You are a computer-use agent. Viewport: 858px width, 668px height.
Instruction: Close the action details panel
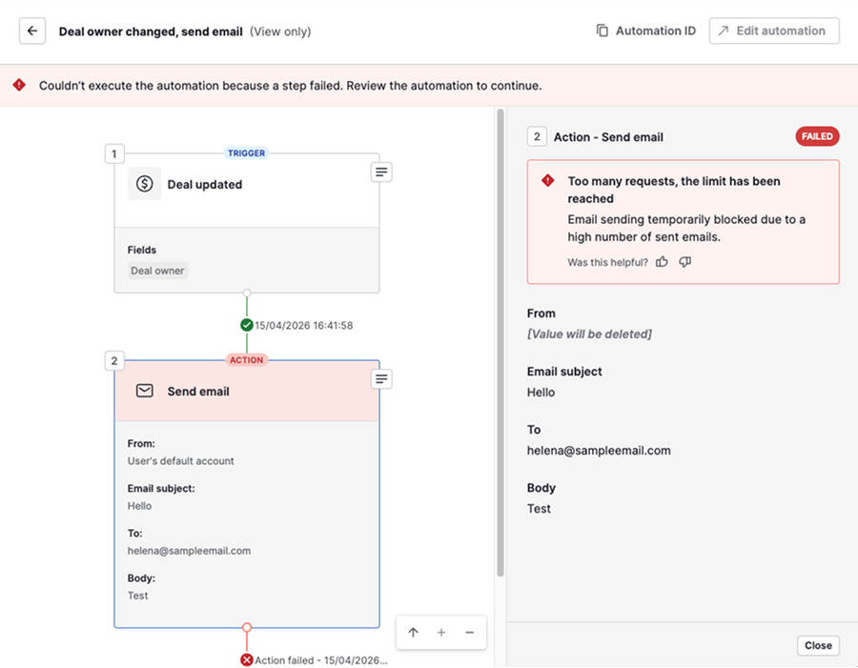tap(818, 645)
